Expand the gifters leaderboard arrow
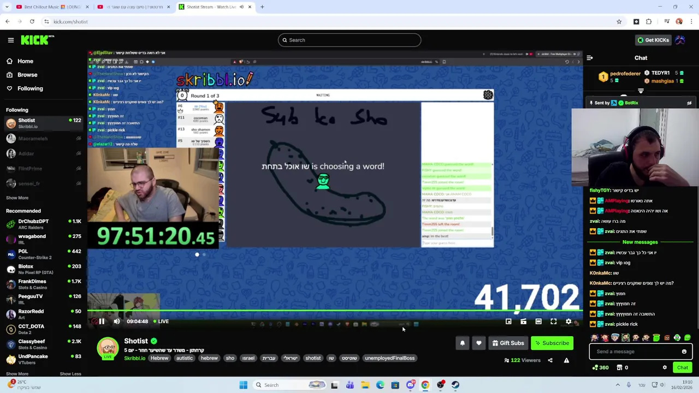The width and height of the screenshot is (699, 393). coord(641,91)
